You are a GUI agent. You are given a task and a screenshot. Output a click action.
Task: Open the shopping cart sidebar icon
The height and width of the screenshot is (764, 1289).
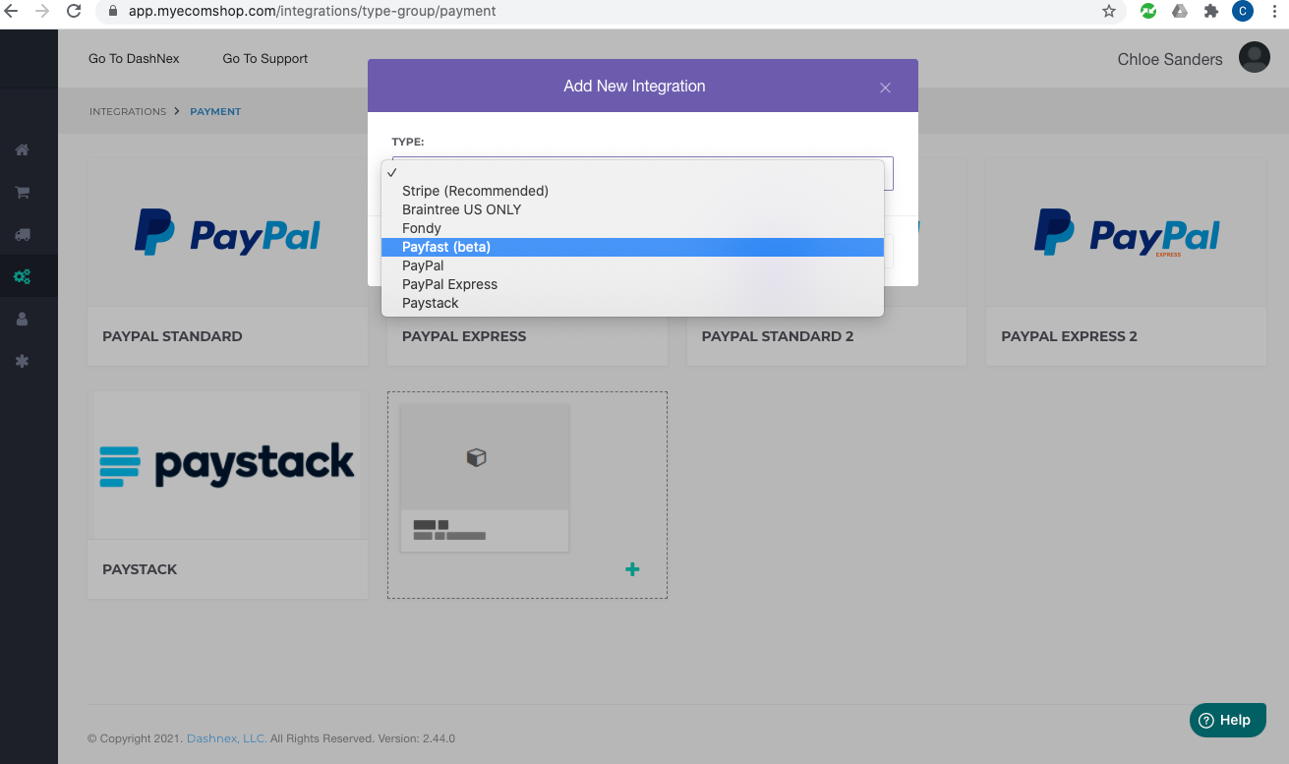tap(22, 193)
